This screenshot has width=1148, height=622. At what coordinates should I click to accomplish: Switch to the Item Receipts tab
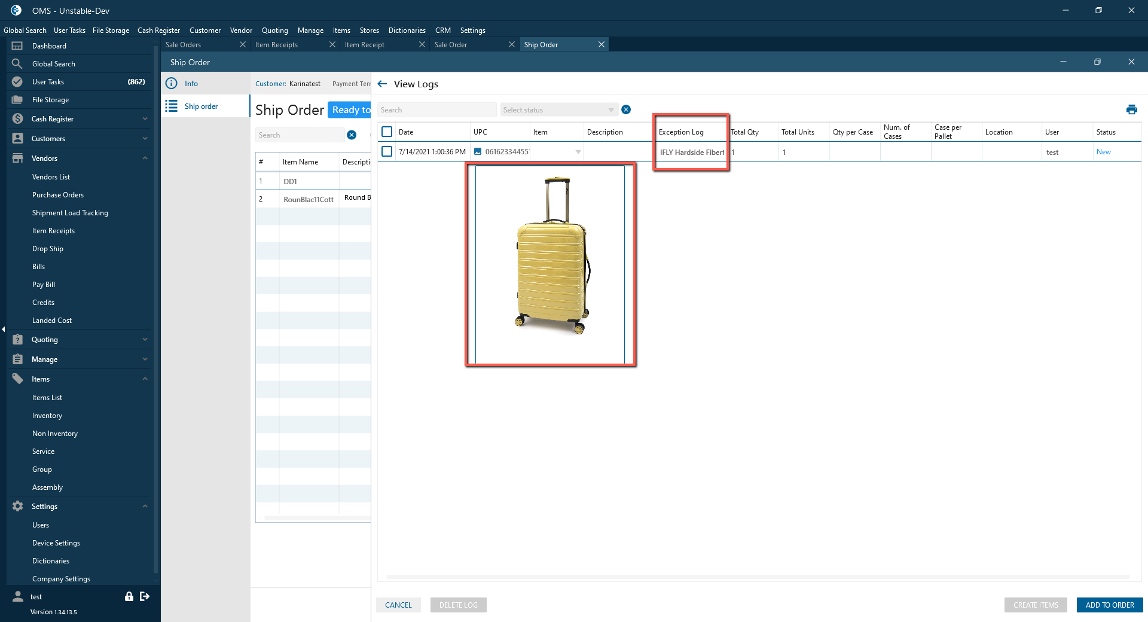tap(276, 45)
